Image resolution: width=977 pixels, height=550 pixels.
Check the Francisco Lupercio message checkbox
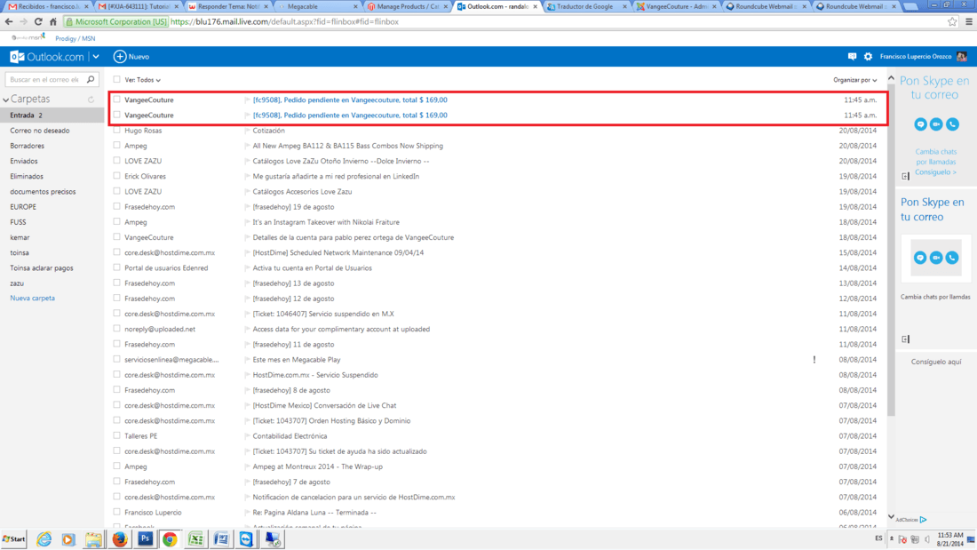(x=116, y=512)
